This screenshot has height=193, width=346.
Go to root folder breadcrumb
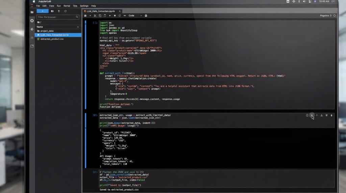click(x=39, y=22)
